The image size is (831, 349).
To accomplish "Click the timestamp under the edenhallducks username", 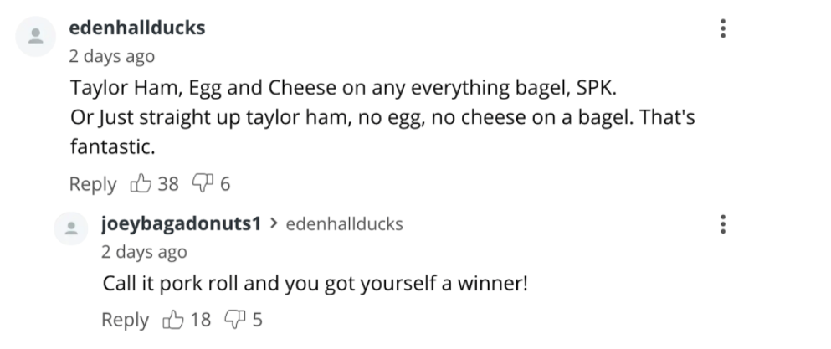I will [111, 56].
